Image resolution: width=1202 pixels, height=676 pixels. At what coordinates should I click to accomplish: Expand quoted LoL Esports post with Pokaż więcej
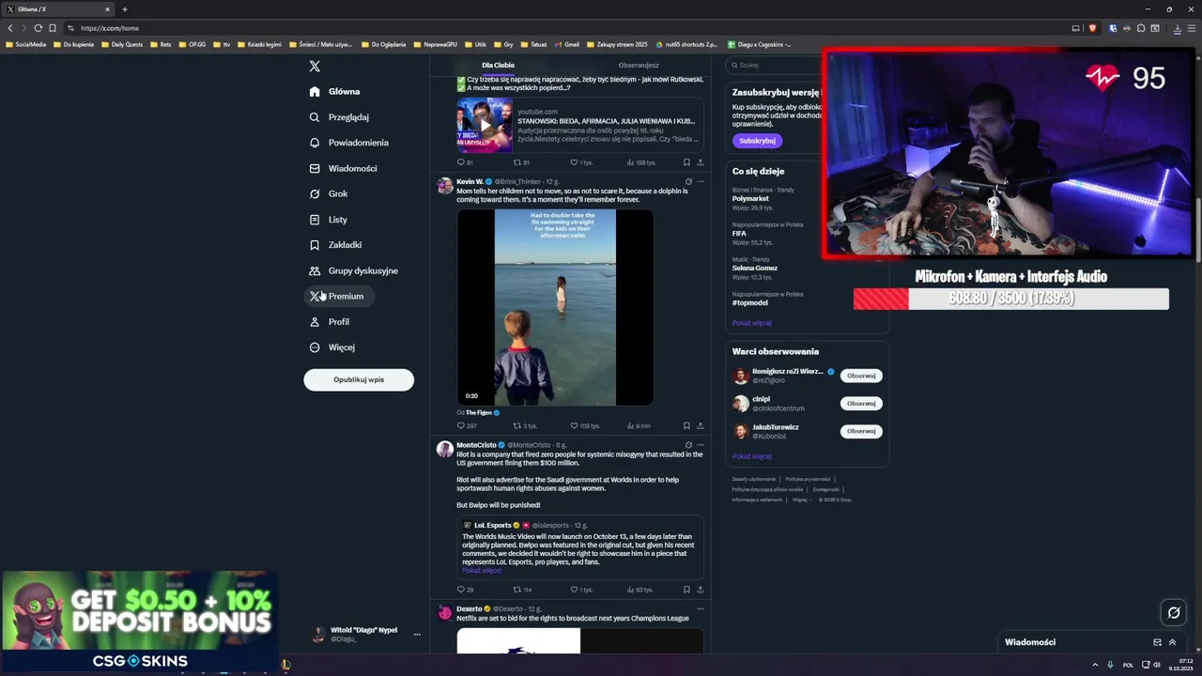(x=482, y=570)
